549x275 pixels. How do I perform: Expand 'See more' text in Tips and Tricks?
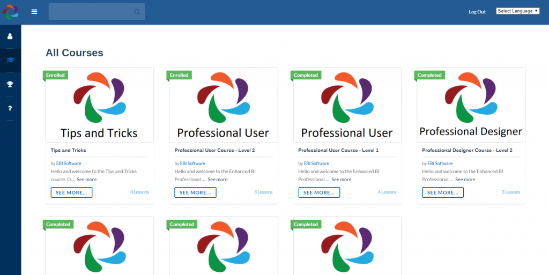(86, 180)
